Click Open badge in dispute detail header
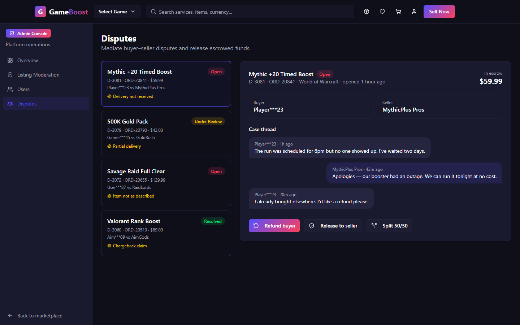 (x=325, y=74)
